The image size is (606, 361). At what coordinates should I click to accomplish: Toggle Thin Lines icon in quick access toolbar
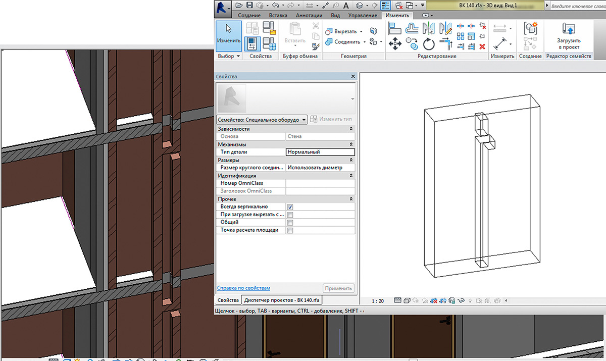click(x=385, y=6)
